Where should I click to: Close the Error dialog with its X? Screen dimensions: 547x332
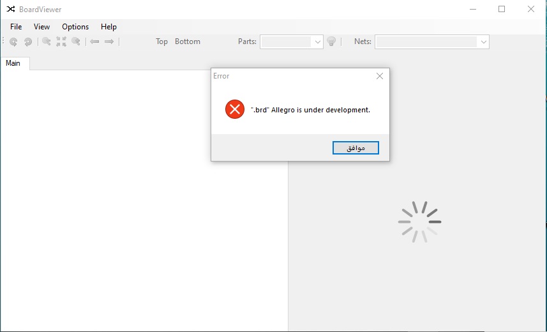click(380, 76)
